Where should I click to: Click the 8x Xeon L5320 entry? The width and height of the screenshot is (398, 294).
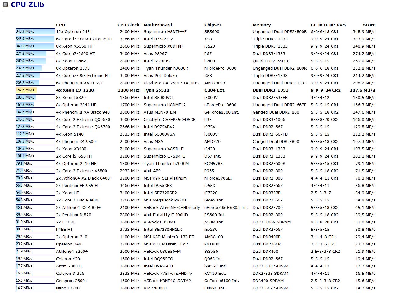[x=71, y=97]
